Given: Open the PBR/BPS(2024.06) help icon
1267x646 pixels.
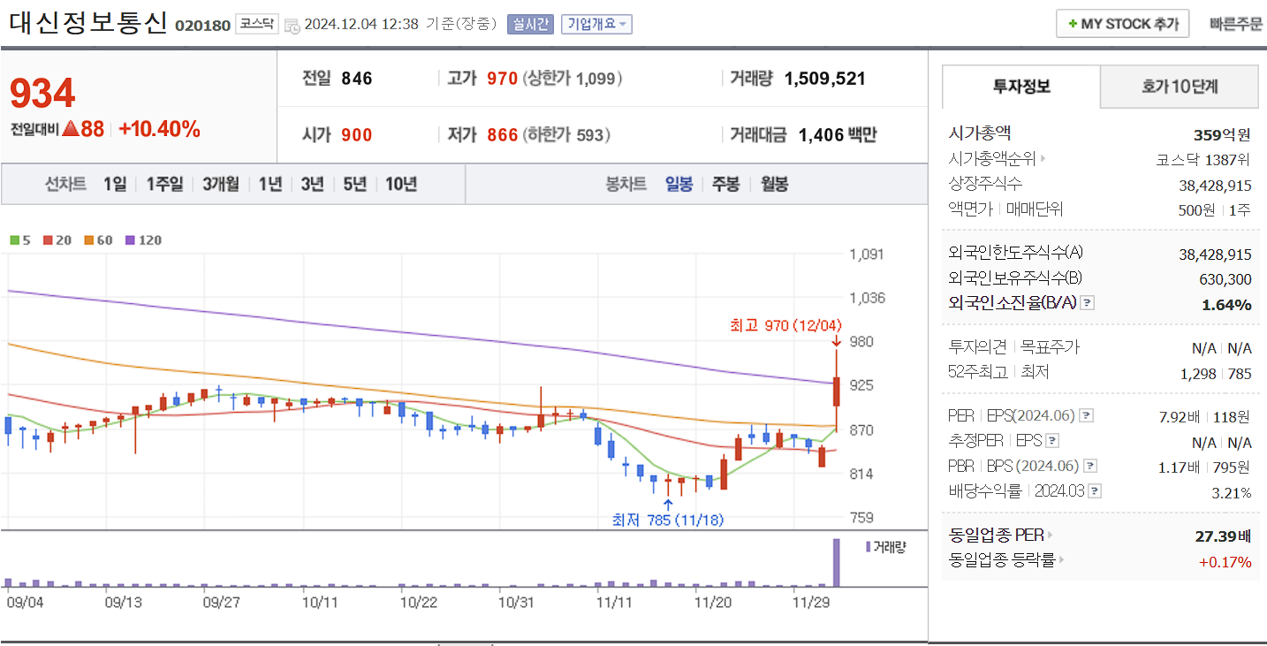Looking at the screenshot, I should [1091, 466].
